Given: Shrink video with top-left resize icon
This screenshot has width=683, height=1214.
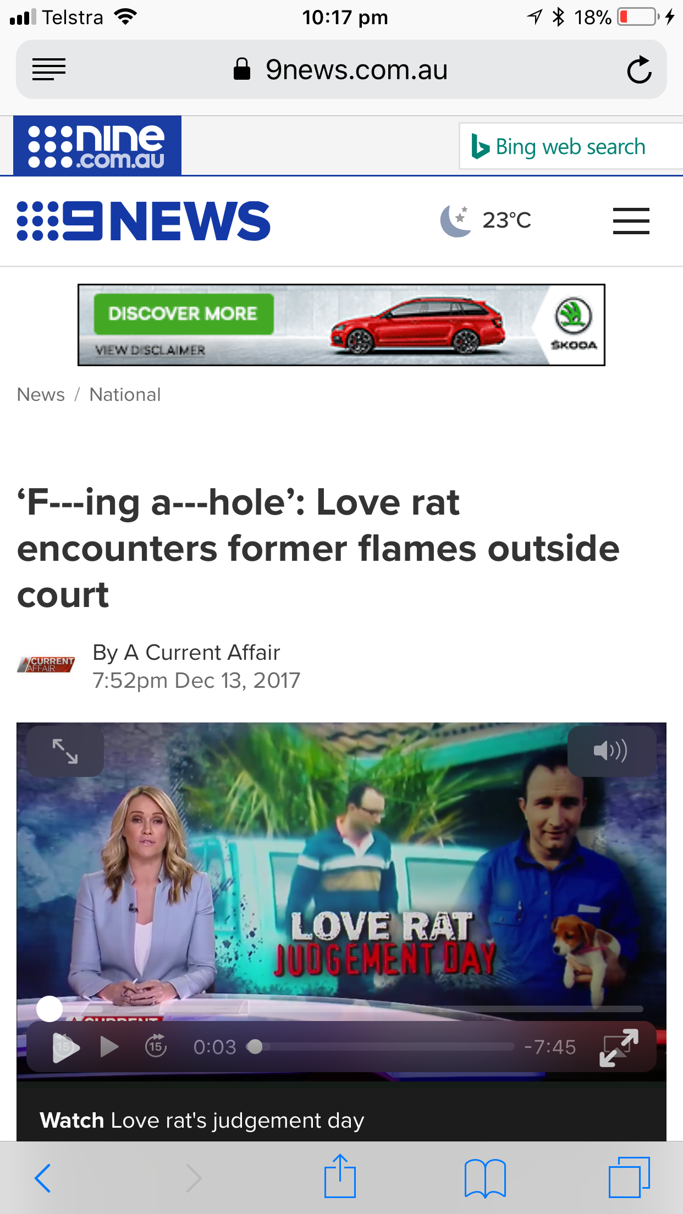Looking at the screenshot, I should click(x=65, y=751).
